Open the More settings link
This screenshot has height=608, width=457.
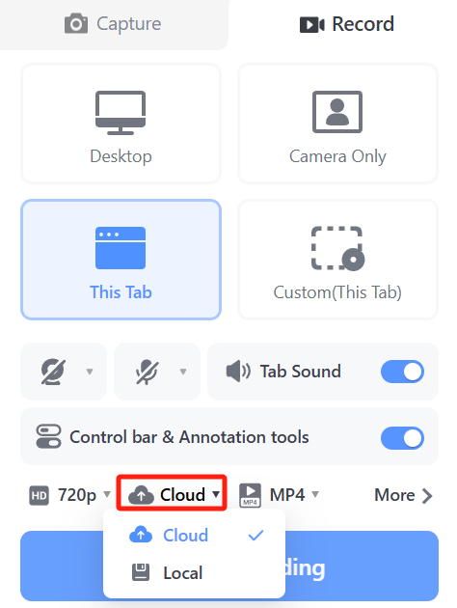(403, 495)
